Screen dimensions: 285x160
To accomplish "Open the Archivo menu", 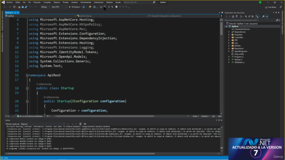I will (9, 2).
